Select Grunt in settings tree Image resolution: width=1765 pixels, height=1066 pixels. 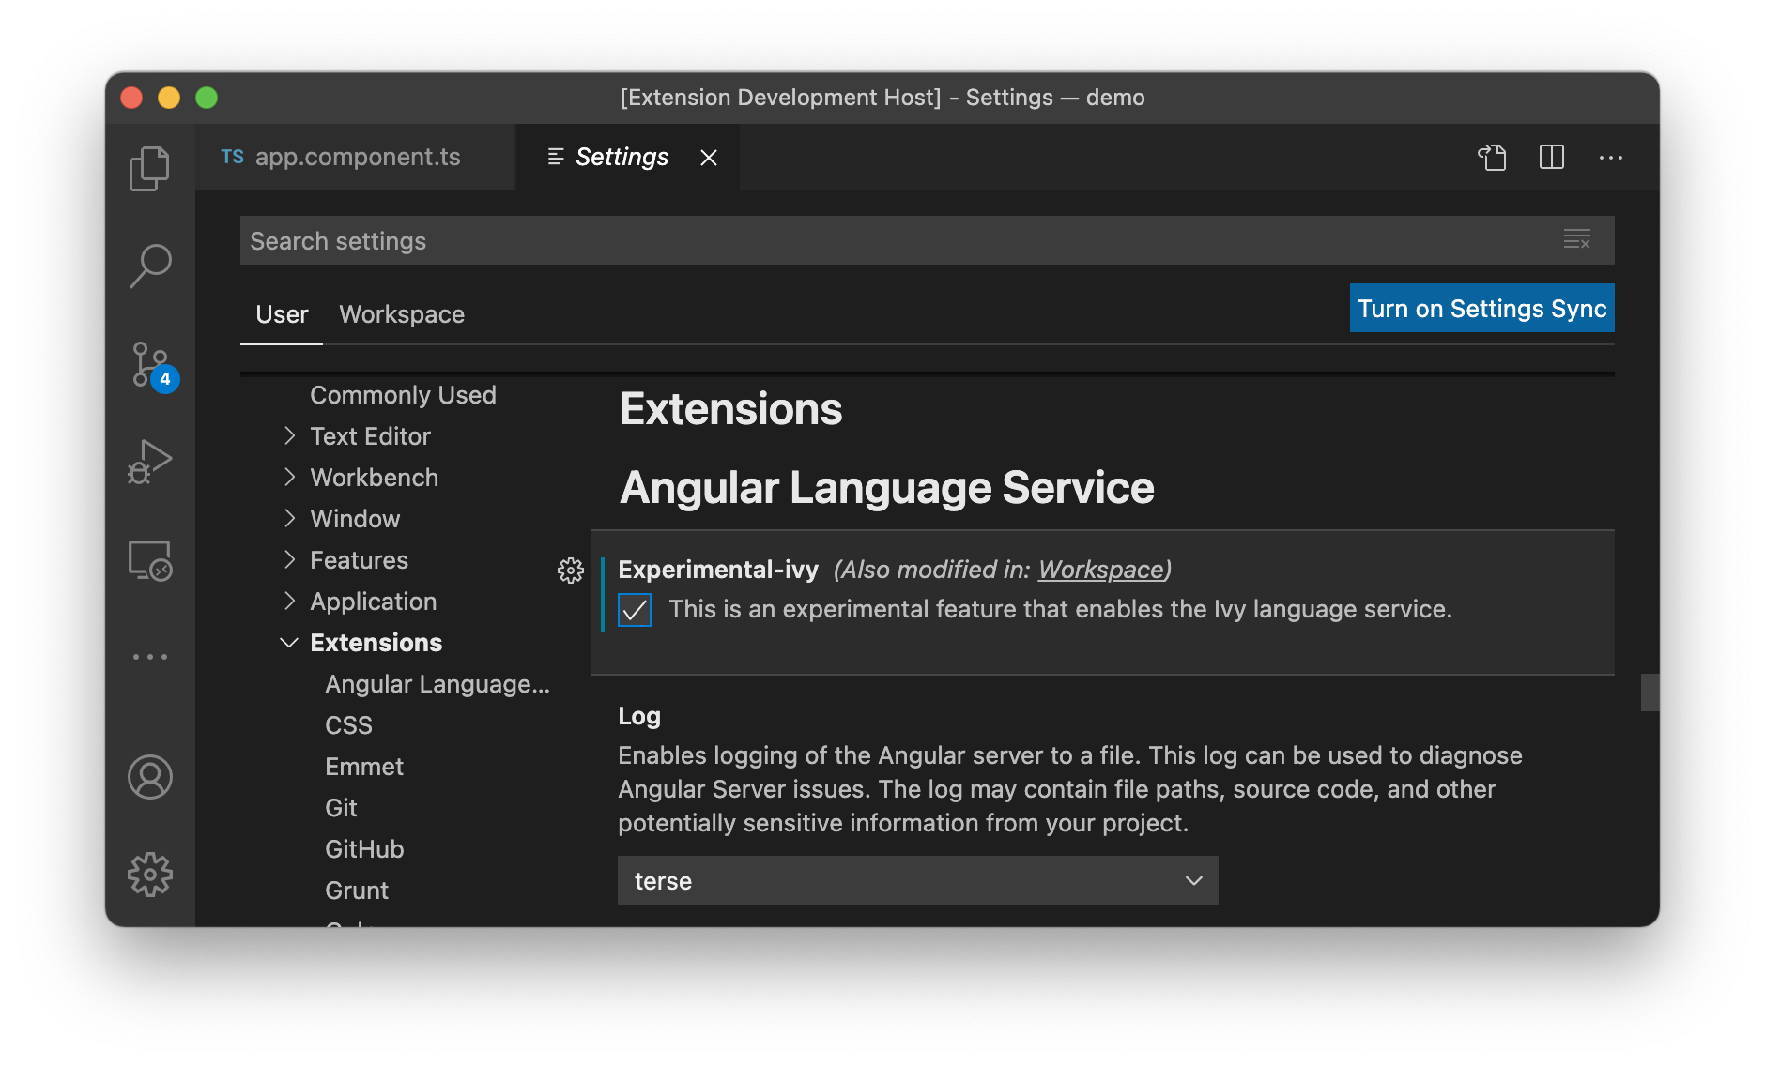coord(357,891)
